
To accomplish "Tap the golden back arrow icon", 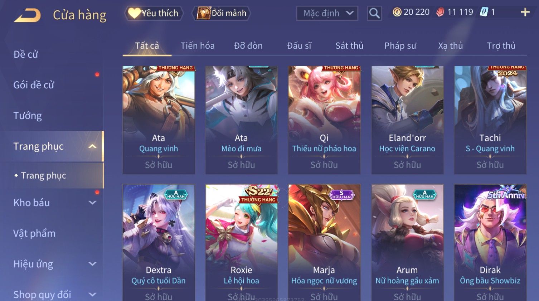I will click(x=28, y=15).
